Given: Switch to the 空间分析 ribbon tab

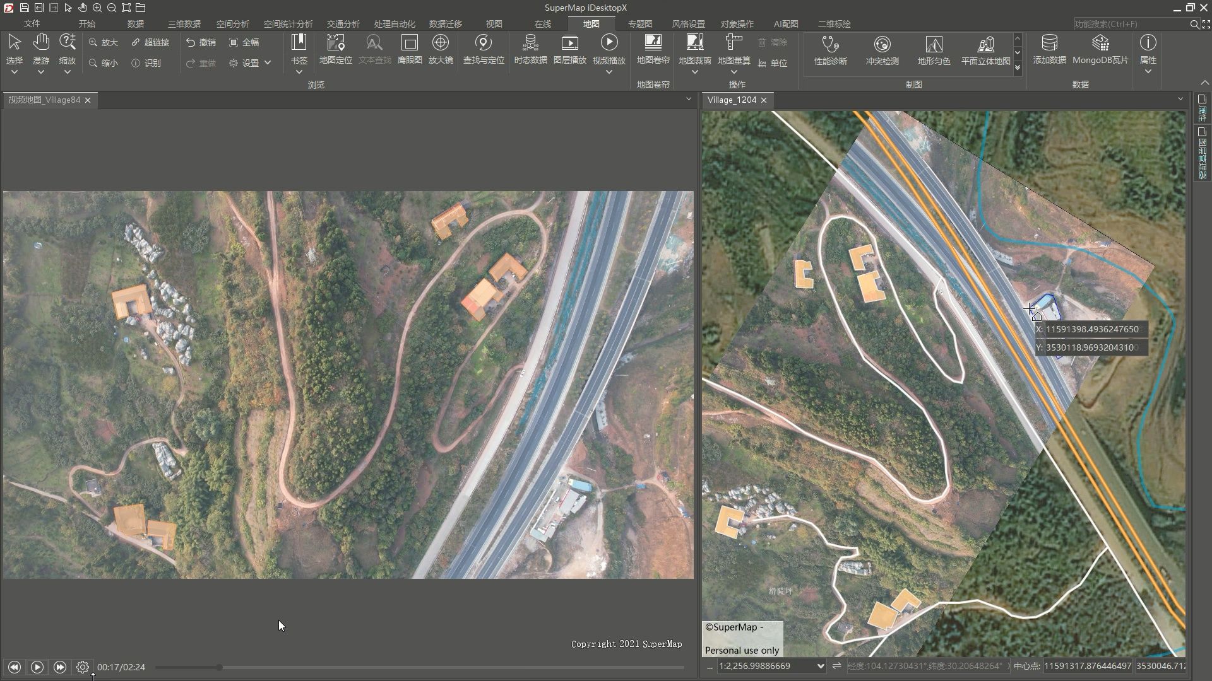Looking at the screenshot, I should tap(233, 24).
